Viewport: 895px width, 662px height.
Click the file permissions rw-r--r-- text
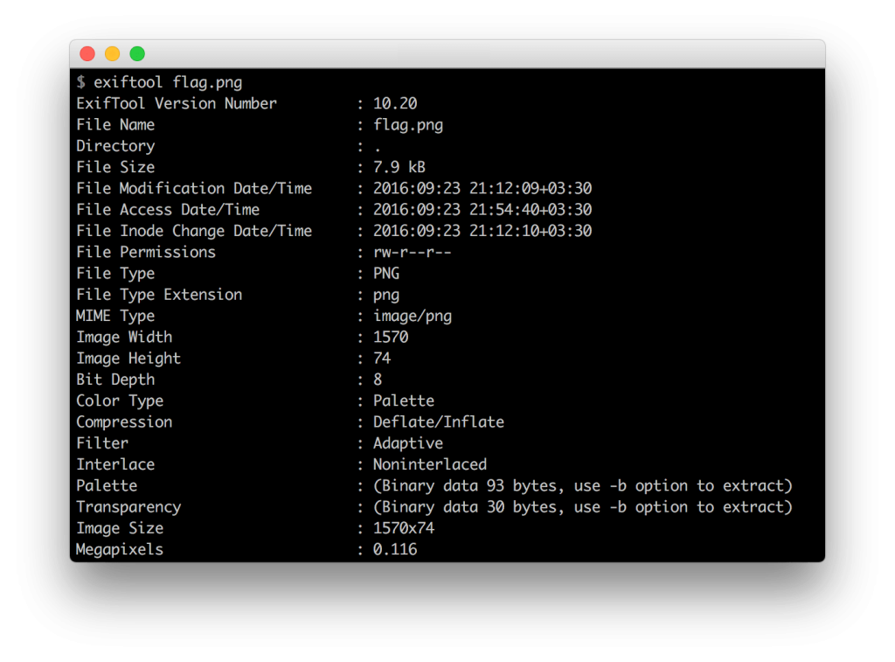tap(413, 252)
